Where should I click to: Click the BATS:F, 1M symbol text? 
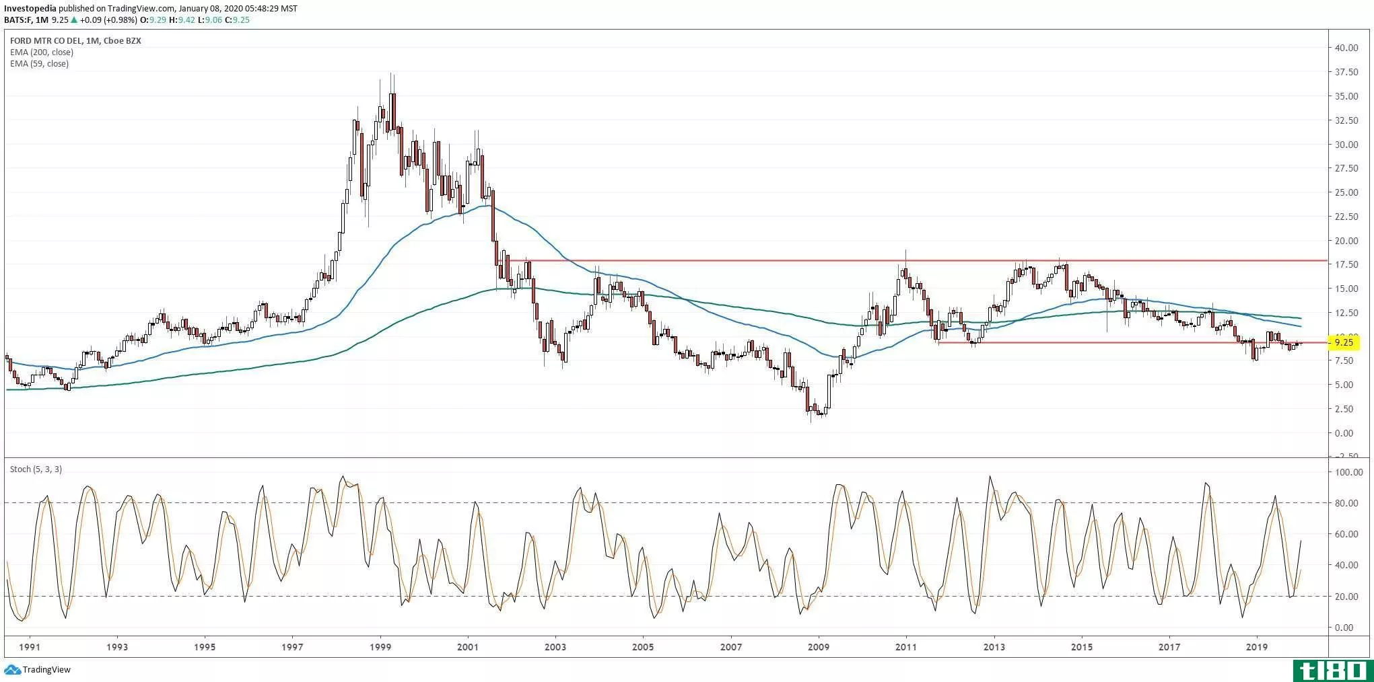[x=26, y=20]
